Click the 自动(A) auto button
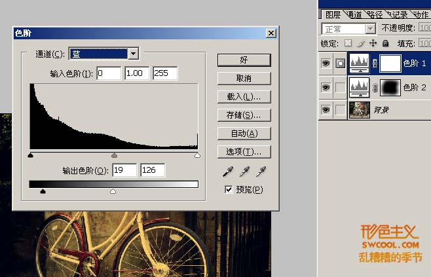Screen dimensions: 431x277 click(244, 133)
